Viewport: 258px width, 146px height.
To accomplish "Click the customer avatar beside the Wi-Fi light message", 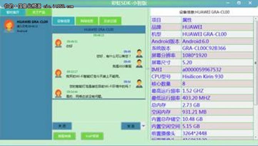I will [x=59, y=74].
